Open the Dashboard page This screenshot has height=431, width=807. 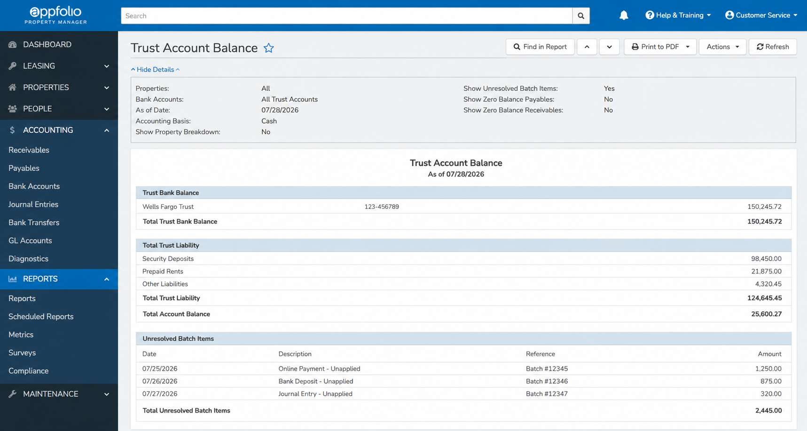point(47,45)
